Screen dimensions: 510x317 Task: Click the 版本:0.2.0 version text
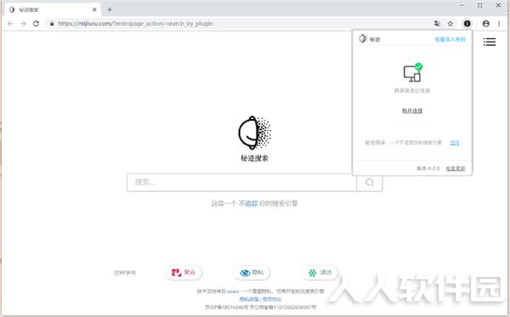point(428,168)
